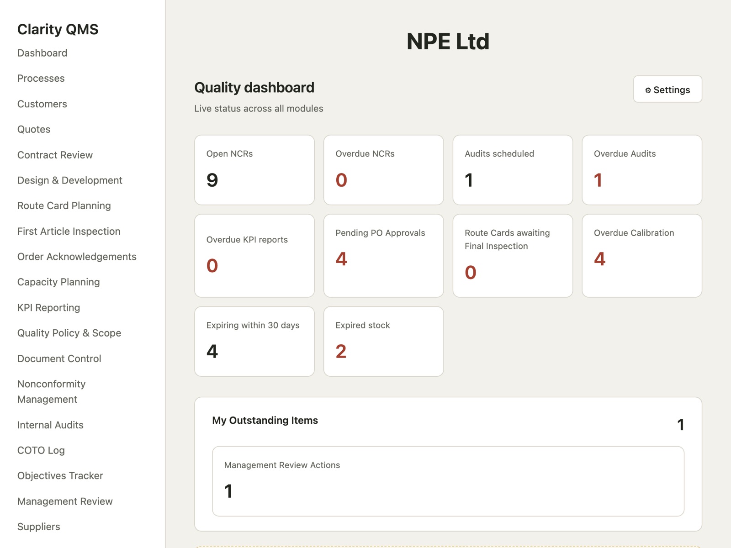Open the Open NCRs card

click(254, 170)
